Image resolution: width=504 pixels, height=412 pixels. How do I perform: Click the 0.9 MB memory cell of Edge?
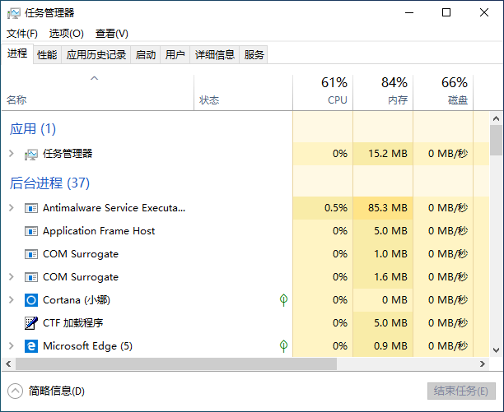(x=383, y=346)
